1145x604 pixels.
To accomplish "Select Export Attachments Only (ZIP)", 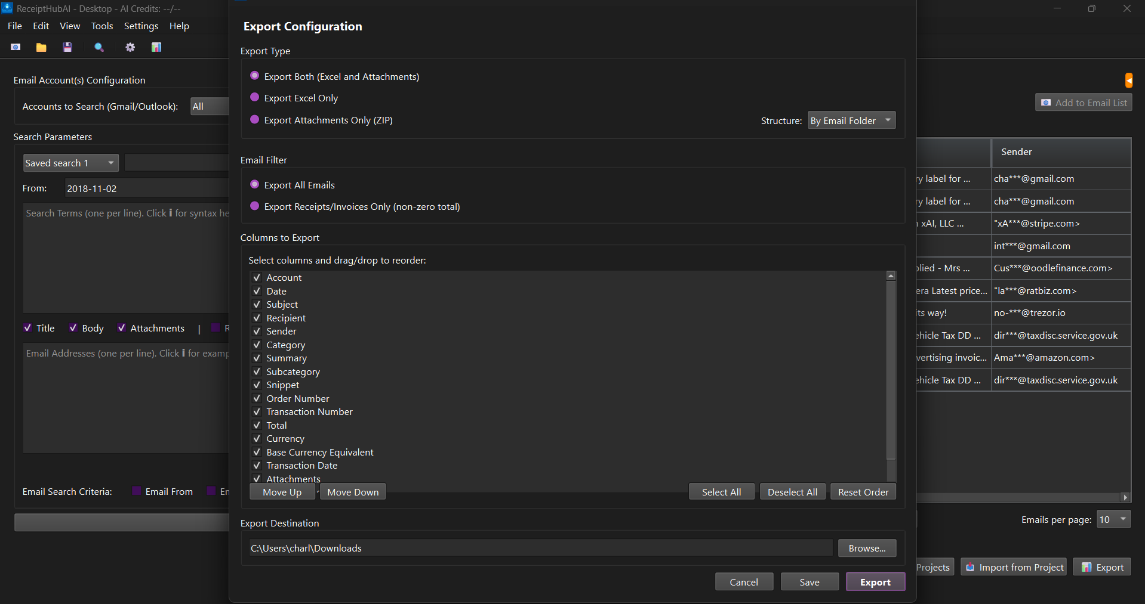I will click(255, 119).
